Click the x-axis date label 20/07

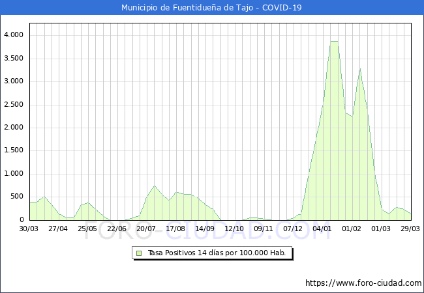click(x=145, y=229)
